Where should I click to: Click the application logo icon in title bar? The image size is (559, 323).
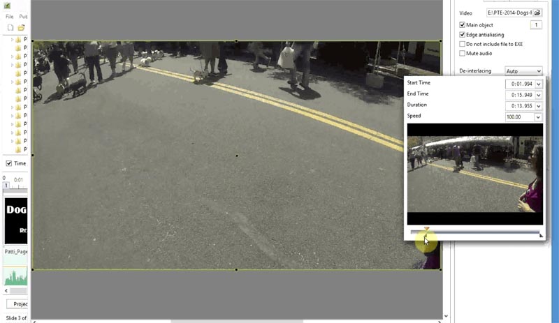click(7, 6)
